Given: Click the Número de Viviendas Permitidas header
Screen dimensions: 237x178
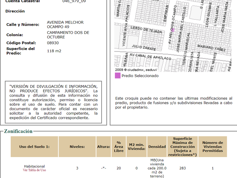Looking at the screenshot, I should 212,147.
